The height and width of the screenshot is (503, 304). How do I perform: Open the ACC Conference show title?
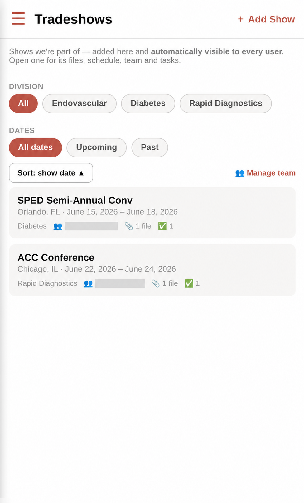coord(56,258)
